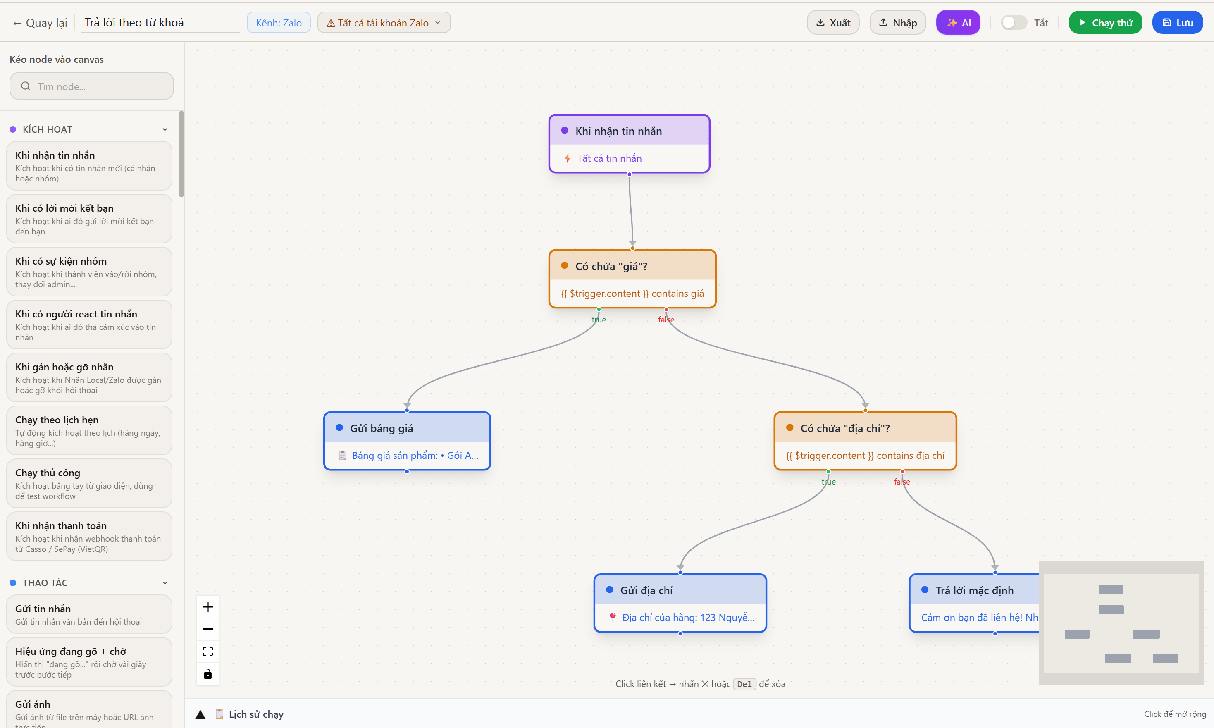Run the workflow with Chạy thử

(x=1105, y=23)
